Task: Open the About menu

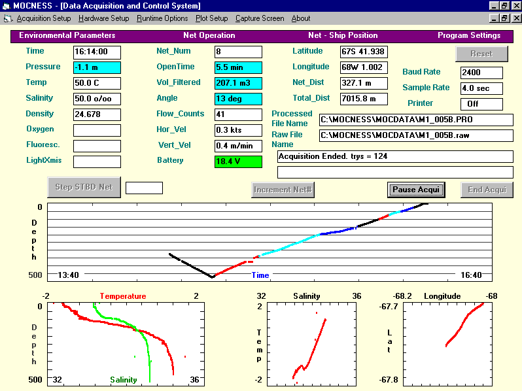Action: 301,18
